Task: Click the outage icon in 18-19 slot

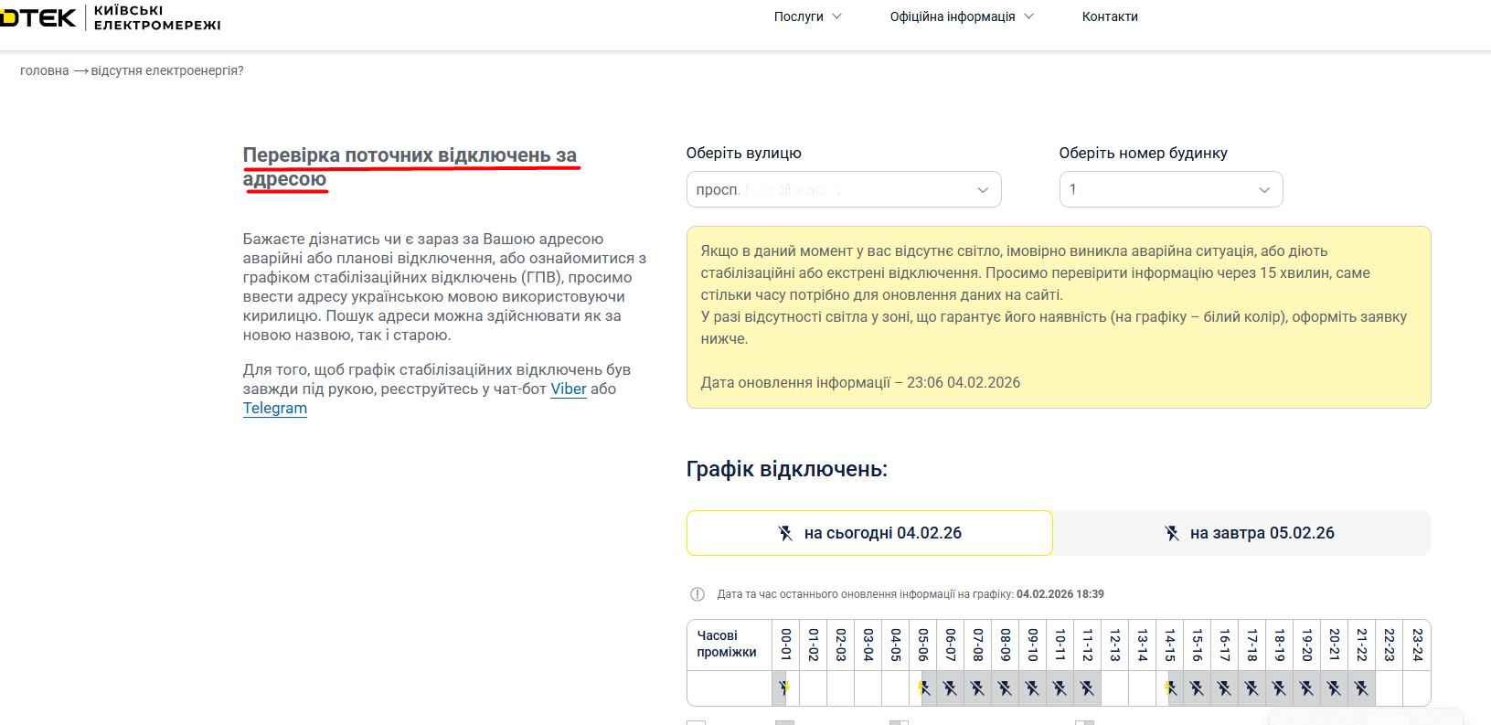Action: (1279, 688)
